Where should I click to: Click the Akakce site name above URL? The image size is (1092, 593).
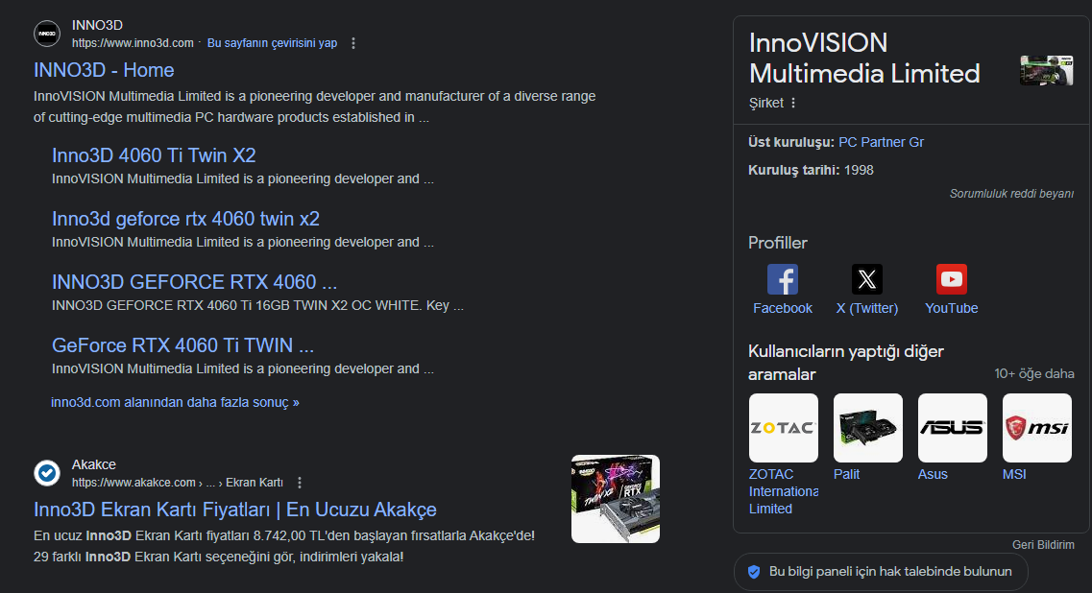pos(94,464)
